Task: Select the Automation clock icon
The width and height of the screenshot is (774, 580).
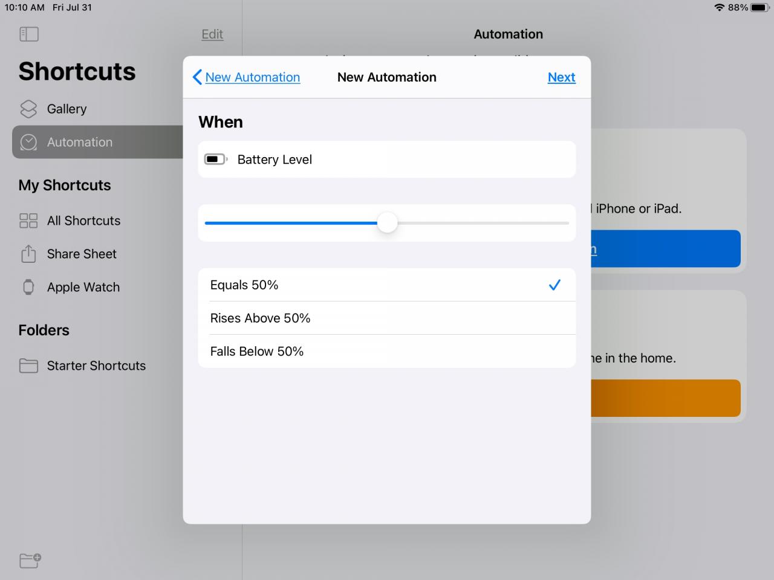Action: (x=28, y=142)
